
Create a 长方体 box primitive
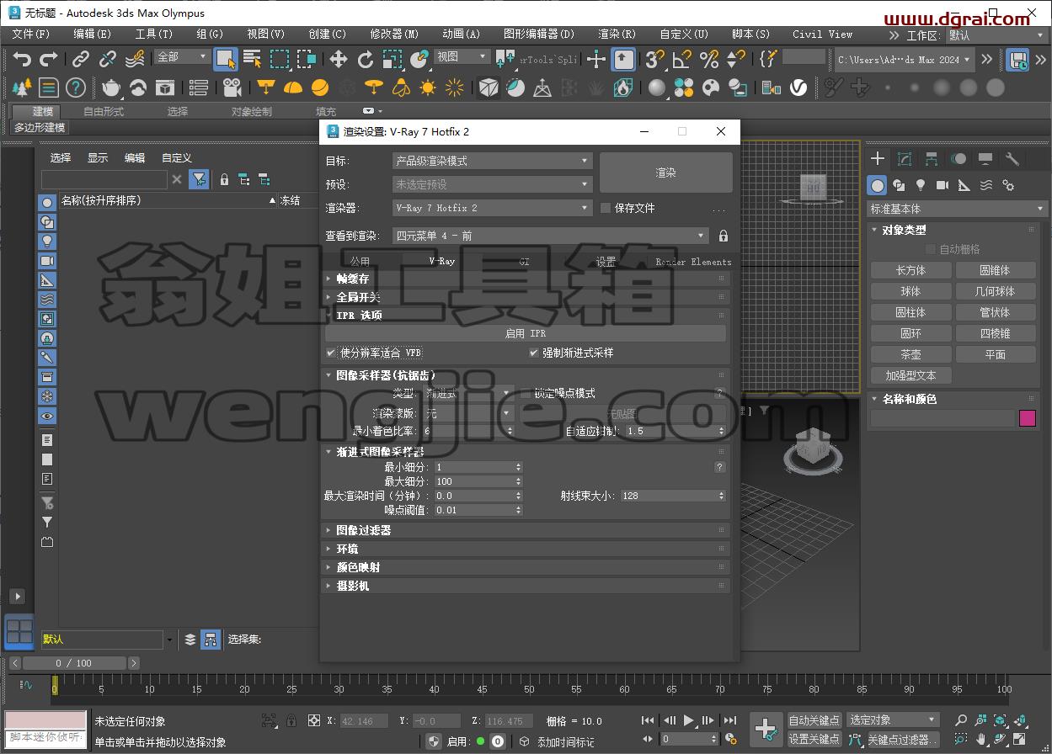[910, 270]
